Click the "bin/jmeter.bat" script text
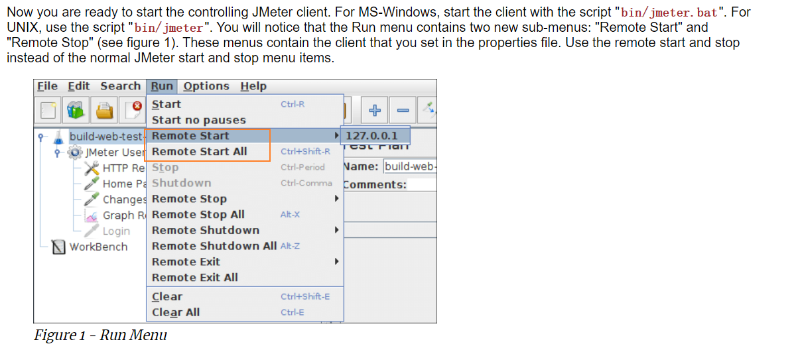Viewport: 800px width, 352px height. click(669, 13)
